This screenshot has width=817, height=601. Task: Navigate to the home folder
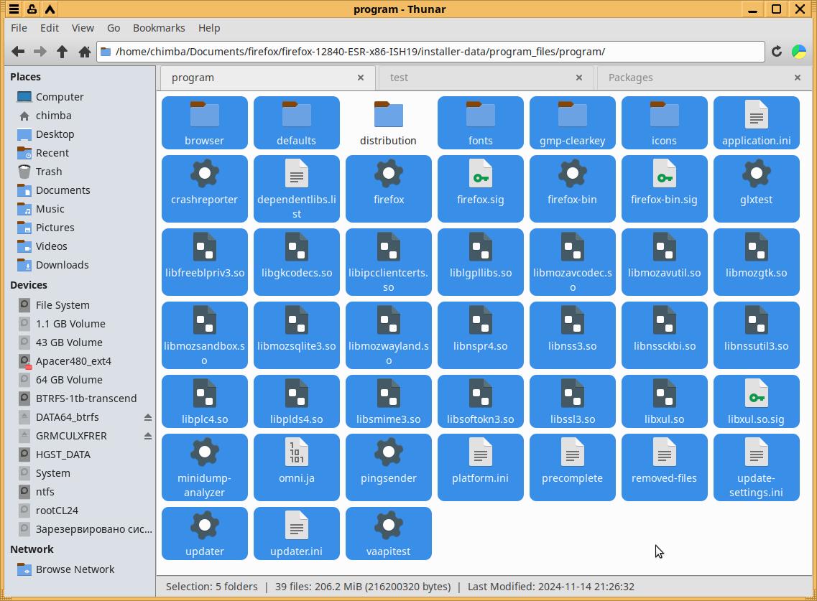[x=84, y=52]
